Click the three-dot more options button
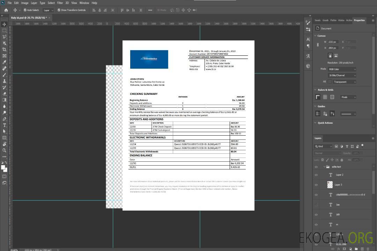 pos(150,10)
